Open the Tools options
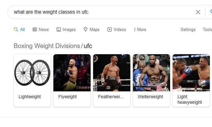Image resolution: width=212 pixels, height=127 pixels. click(x=207, y=29)
